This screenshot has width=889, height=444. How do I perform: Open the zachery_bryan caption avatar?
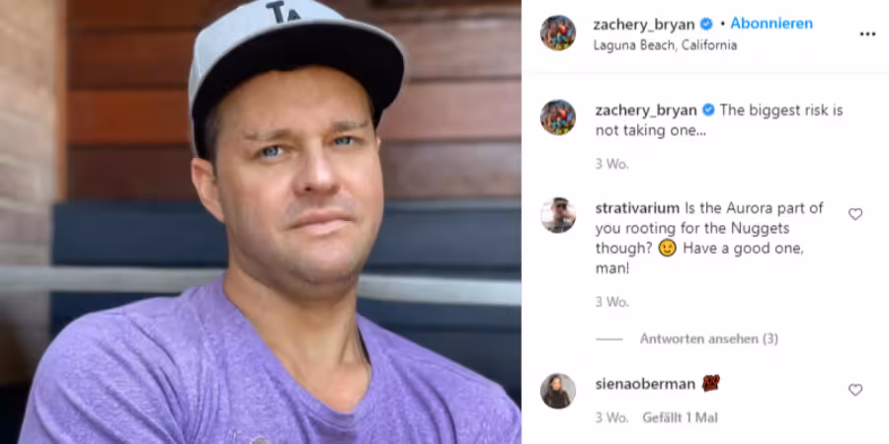(558, 117)
